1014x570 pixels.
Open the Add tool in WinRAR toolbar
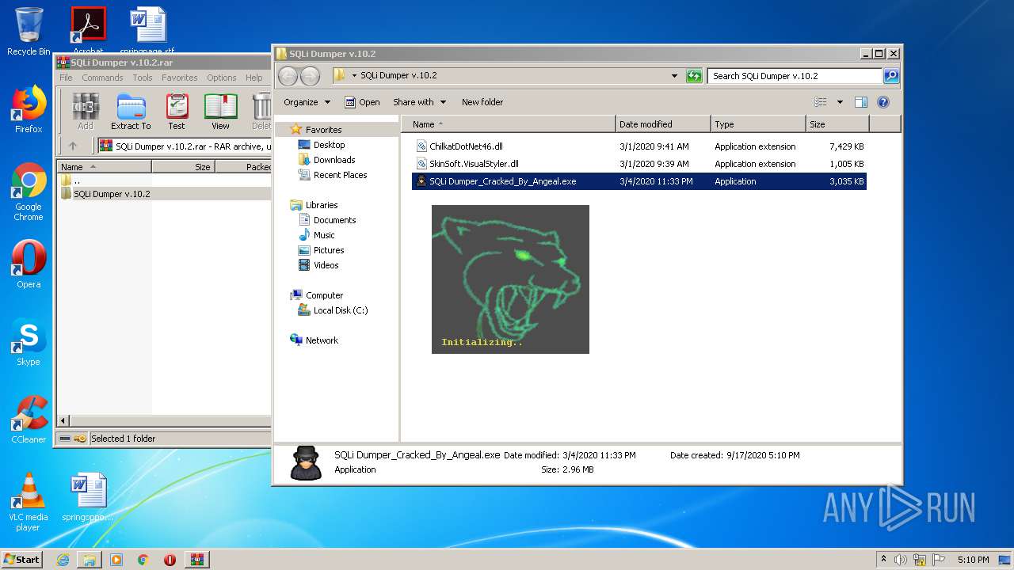coord(85,111)
